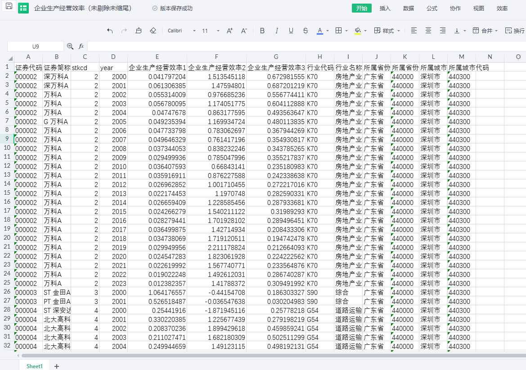Align text to the right
The height and width of the screenshot is (370, 526).
click(443, 31)
